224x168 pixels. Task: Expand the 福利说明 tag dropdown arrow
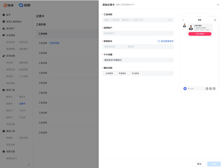pyautogui.click(x=171, y=73)
